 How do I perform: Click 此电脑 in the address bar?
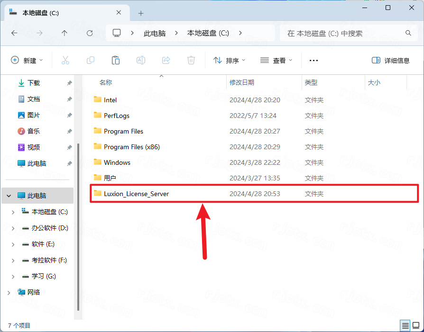click(155, 33)
